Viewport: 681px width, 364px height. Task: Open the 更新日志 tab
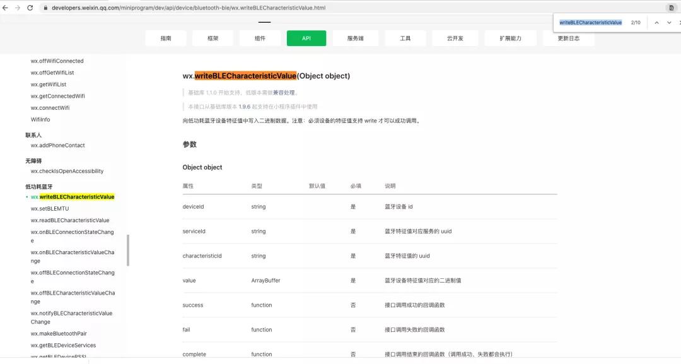pos(568,38)
